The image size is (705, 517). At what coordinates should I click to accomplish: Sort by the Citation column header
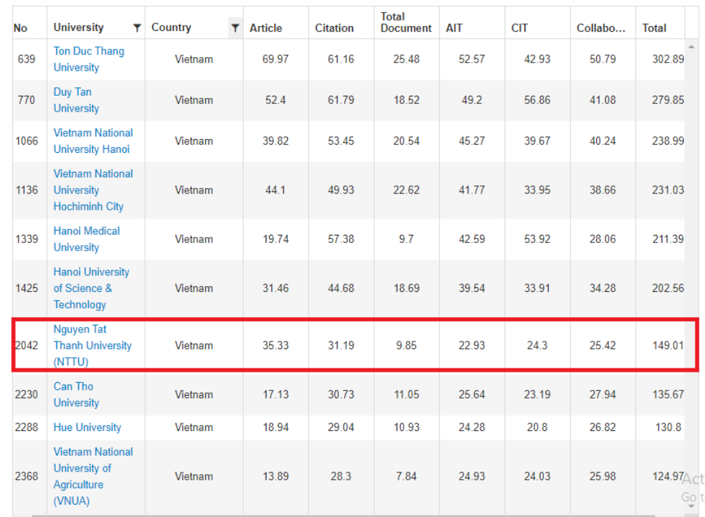tap(334, 28)
